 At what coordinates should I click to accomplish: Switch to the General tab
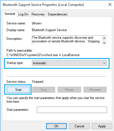pos(10,14)
